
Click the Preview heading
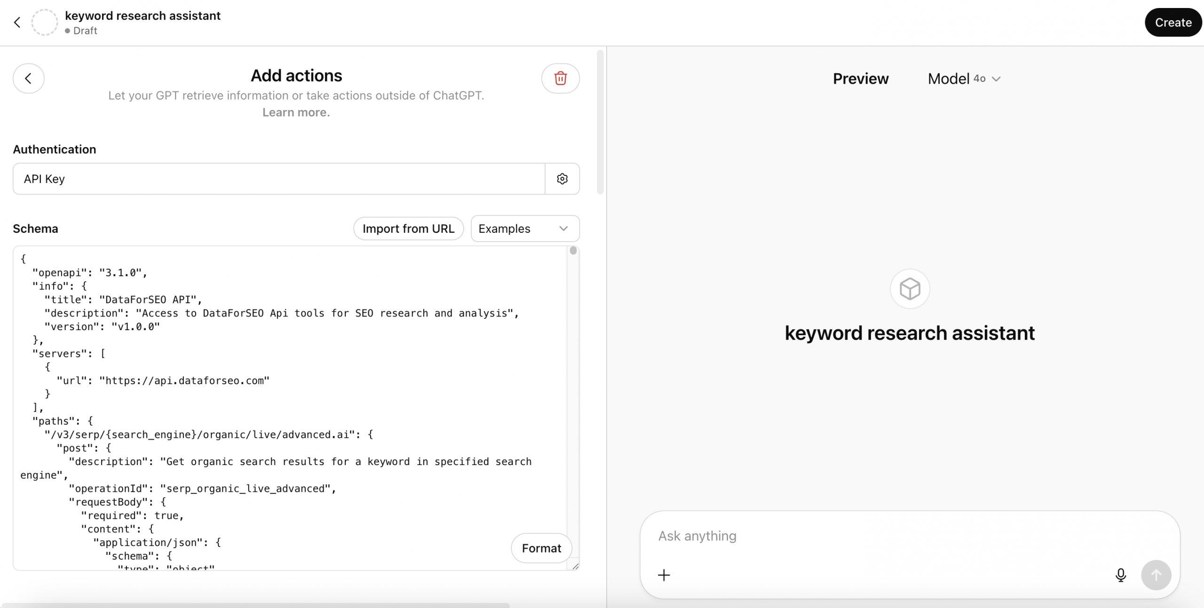[x=861, y=79]
